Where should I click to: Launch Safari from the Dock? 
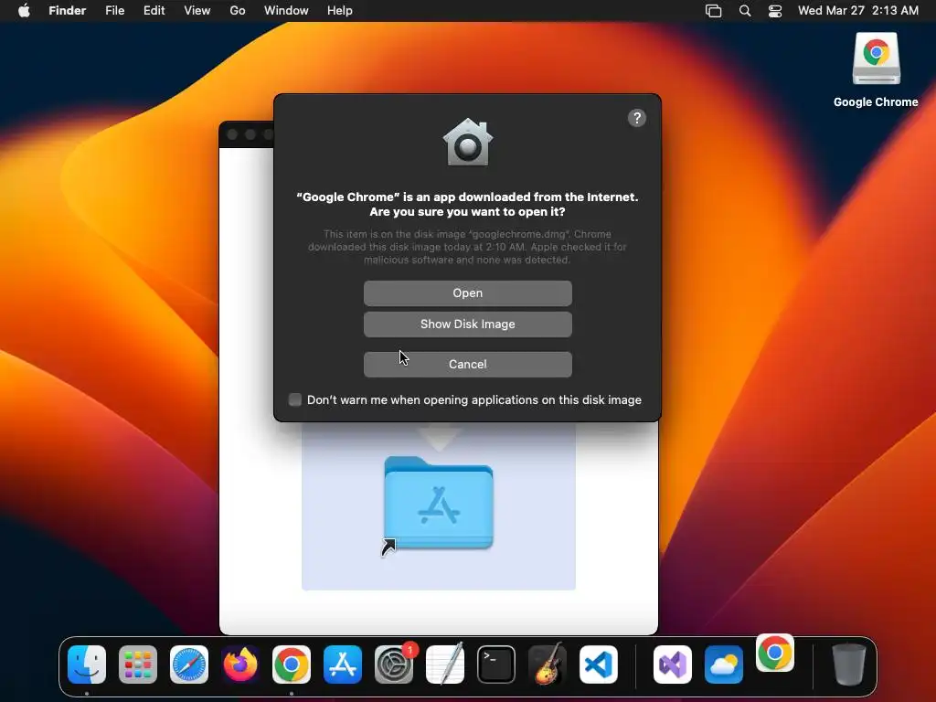pos(189,665)
